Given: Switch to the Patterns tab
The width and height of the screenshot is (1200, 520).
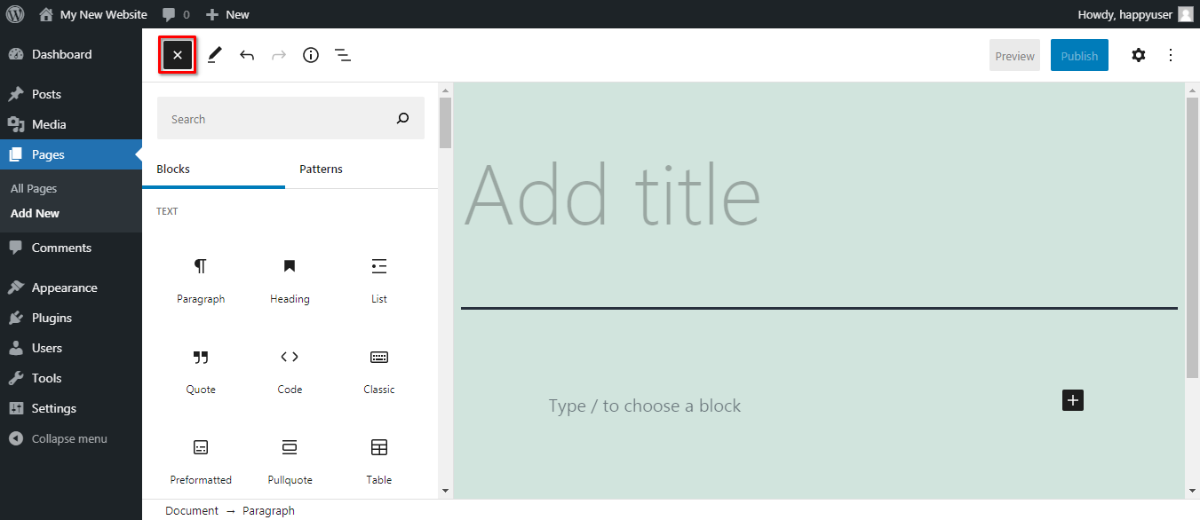Looking at the screenshot, I should click(x=321, y=169).
